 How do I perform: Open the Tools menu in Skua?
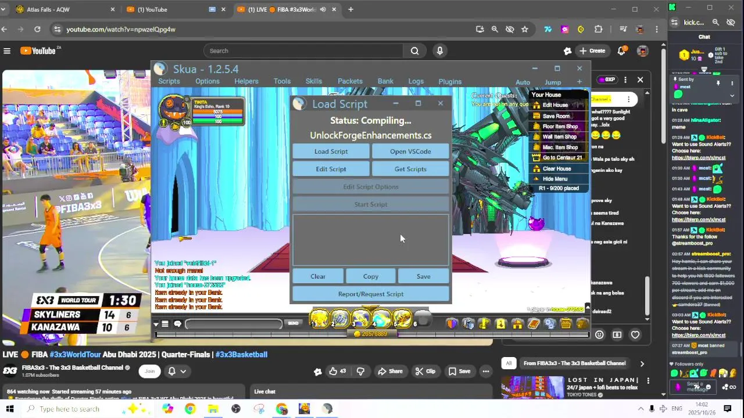pos(282,81)
